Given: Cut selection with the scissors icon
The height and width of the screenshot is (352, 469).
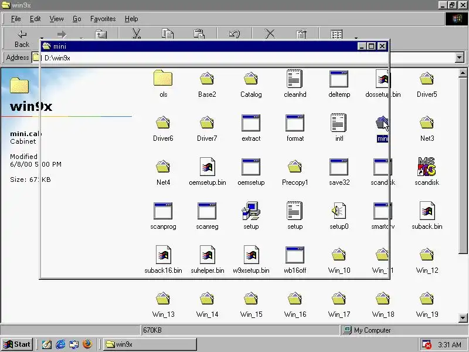Looking at the screenshot, I should click(137, 34).
